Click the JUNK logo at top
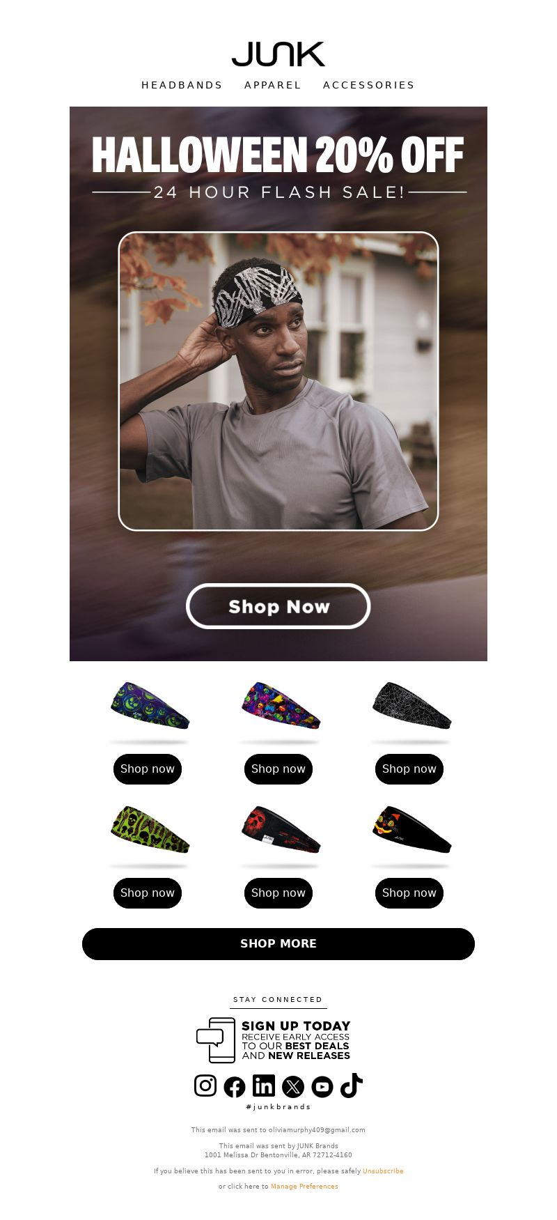Screen dimensions: 557x1220 [278, 54]
